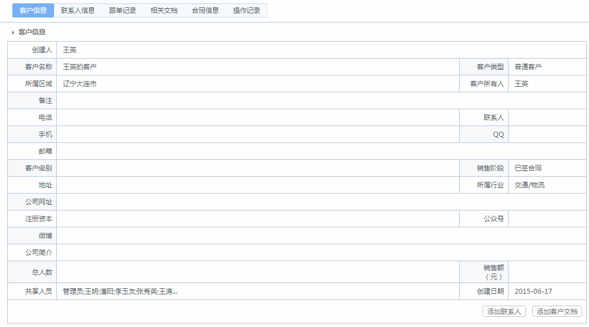Click the region value 辽宁大连市
The image size is (589, 327).
tap(80, 84)
